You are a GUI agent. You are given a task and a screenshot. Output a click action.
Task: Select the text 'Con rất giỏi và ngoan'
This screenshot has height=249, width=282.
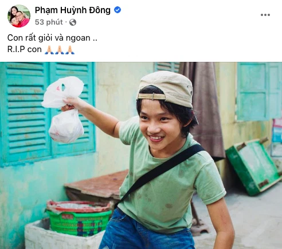pos(49,38)
